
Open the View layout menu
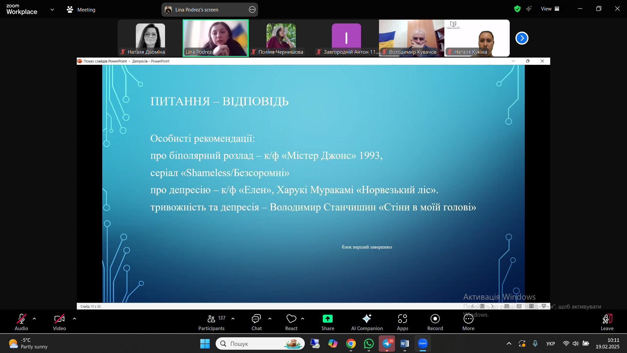point(550,9)
